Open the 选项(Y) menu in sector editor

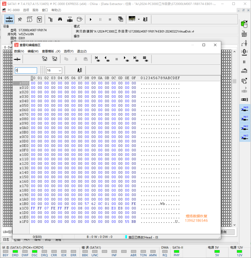pyautogui.click(x=69, y=51)
